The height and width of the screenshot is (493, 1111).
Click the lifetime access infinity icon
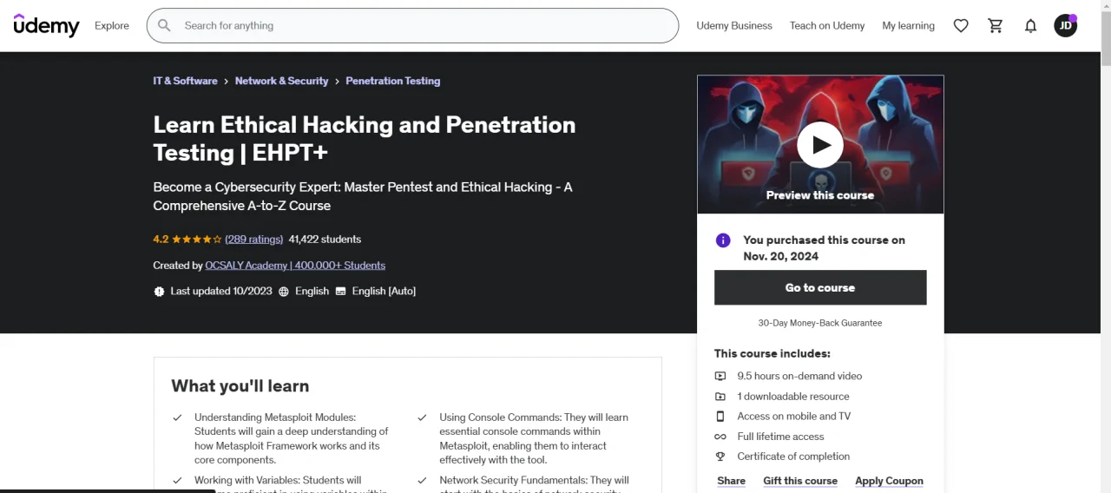pyautogui.click(x=720, y=437)
